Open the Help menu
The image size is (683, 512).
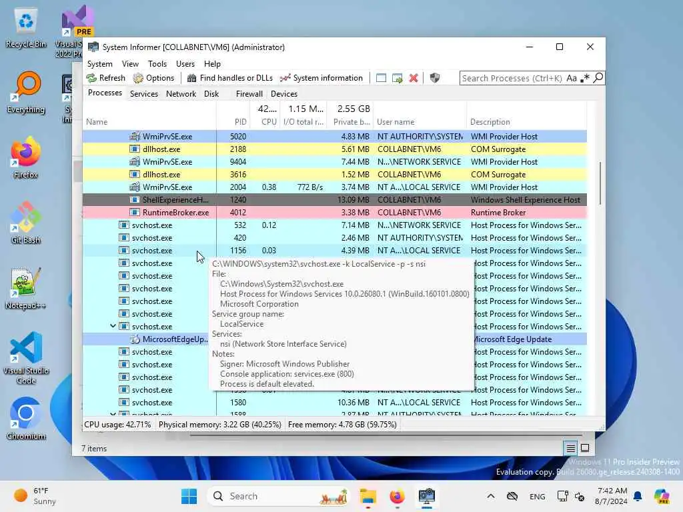212,64
